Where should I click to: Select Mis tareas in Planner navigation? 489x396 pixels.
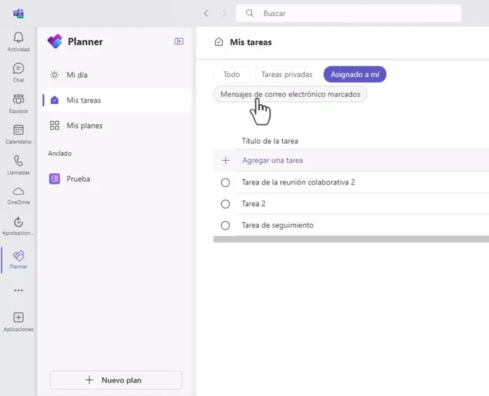point(116,100)
